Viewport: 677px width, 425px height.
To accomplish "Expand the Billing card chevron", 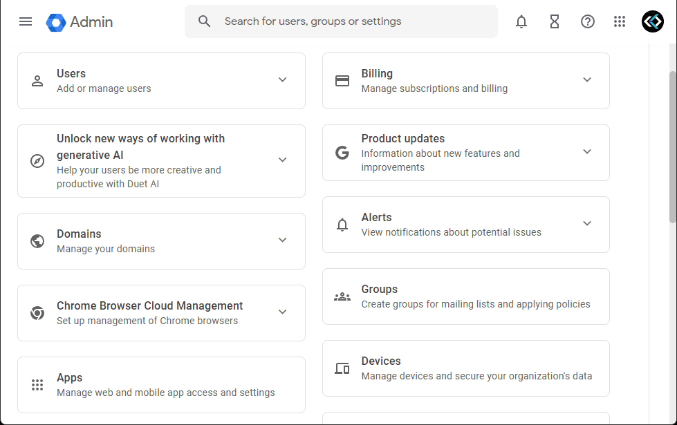I will (x=587, y=80).
